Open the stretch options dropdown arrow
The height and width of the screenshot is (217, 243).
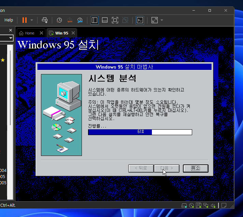[x=162, y=20]
